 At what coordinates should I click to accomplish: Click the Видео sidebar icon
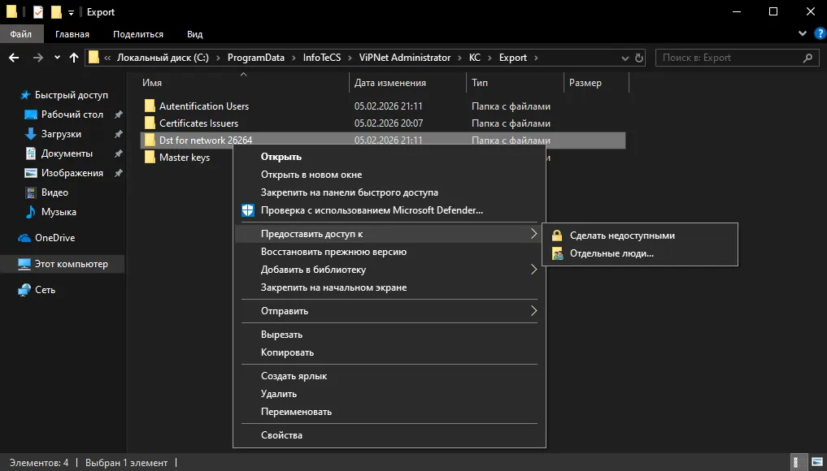pyautogui.click(x=31, y=192)
